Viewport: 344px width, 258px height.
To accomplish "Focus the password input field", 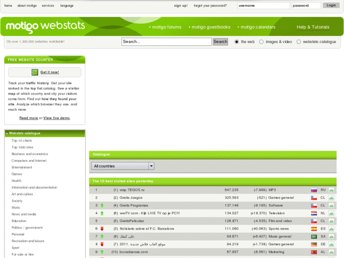I will pyautogui.click(x=306, y=6).
